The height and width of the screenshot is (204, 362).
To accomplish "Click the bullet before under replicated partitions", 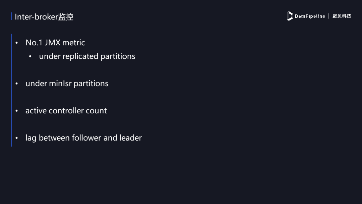I will [30, 56].
